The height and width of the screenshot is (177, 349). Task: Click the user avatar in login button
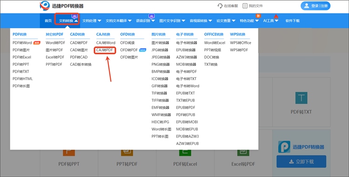[x=307, y=6]
